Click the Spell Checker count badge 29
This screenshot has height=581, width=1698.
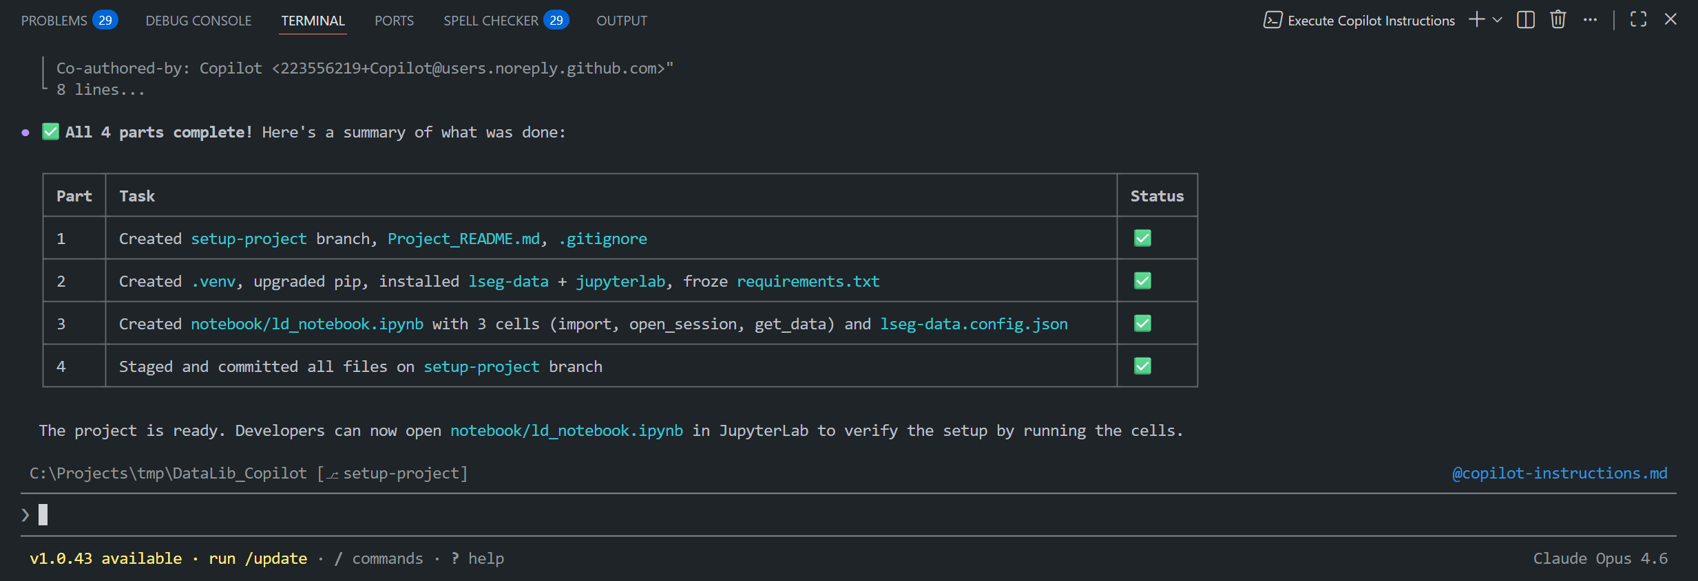click(x=556, y=21)
